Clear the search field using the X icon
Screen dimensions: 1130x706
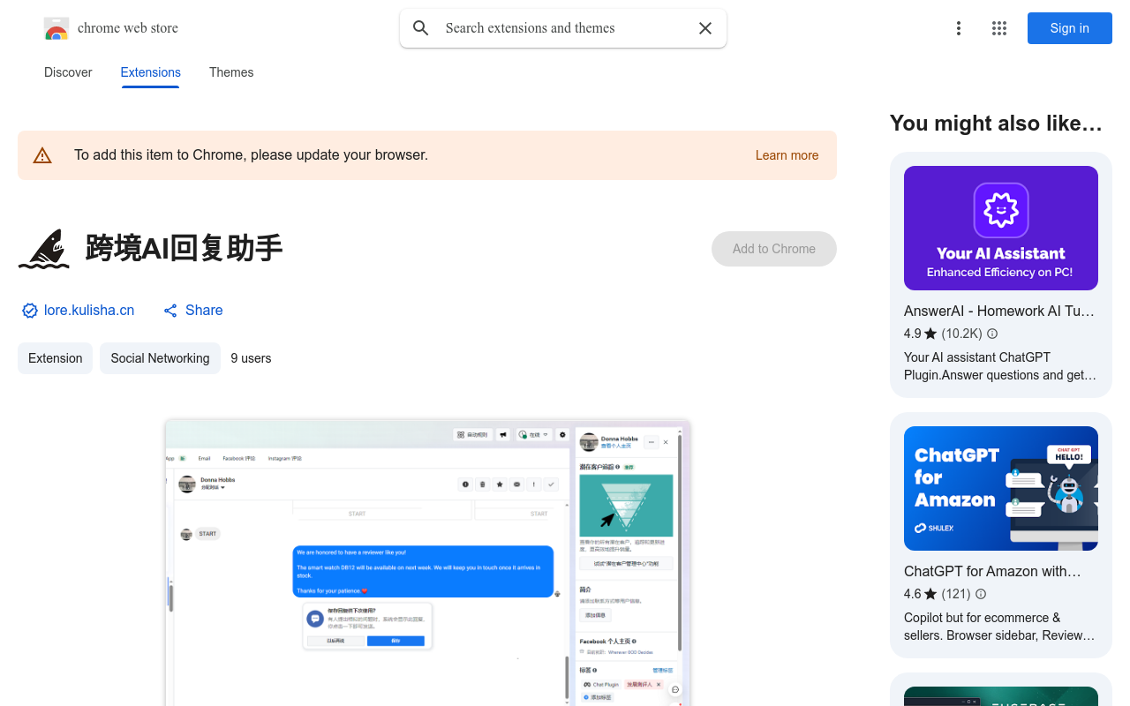click(704, 28)
